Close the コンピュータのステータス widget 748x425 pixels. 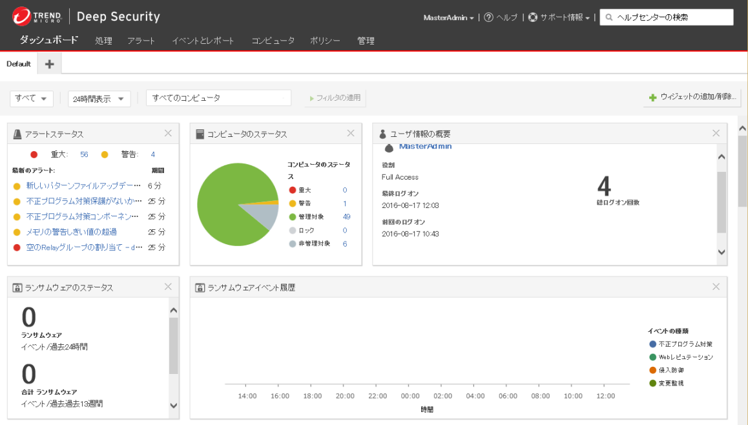351,134
